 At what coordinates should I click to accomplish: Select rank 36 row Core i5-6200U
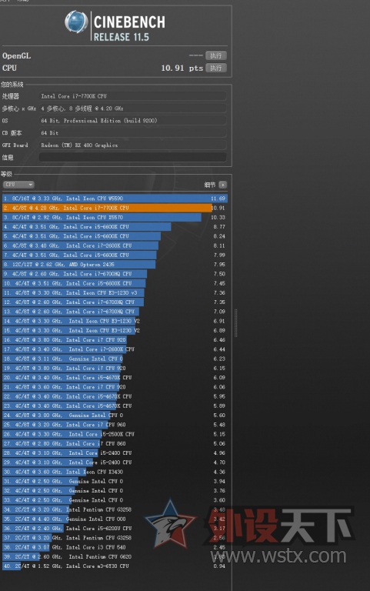click(x=115, y=528)
